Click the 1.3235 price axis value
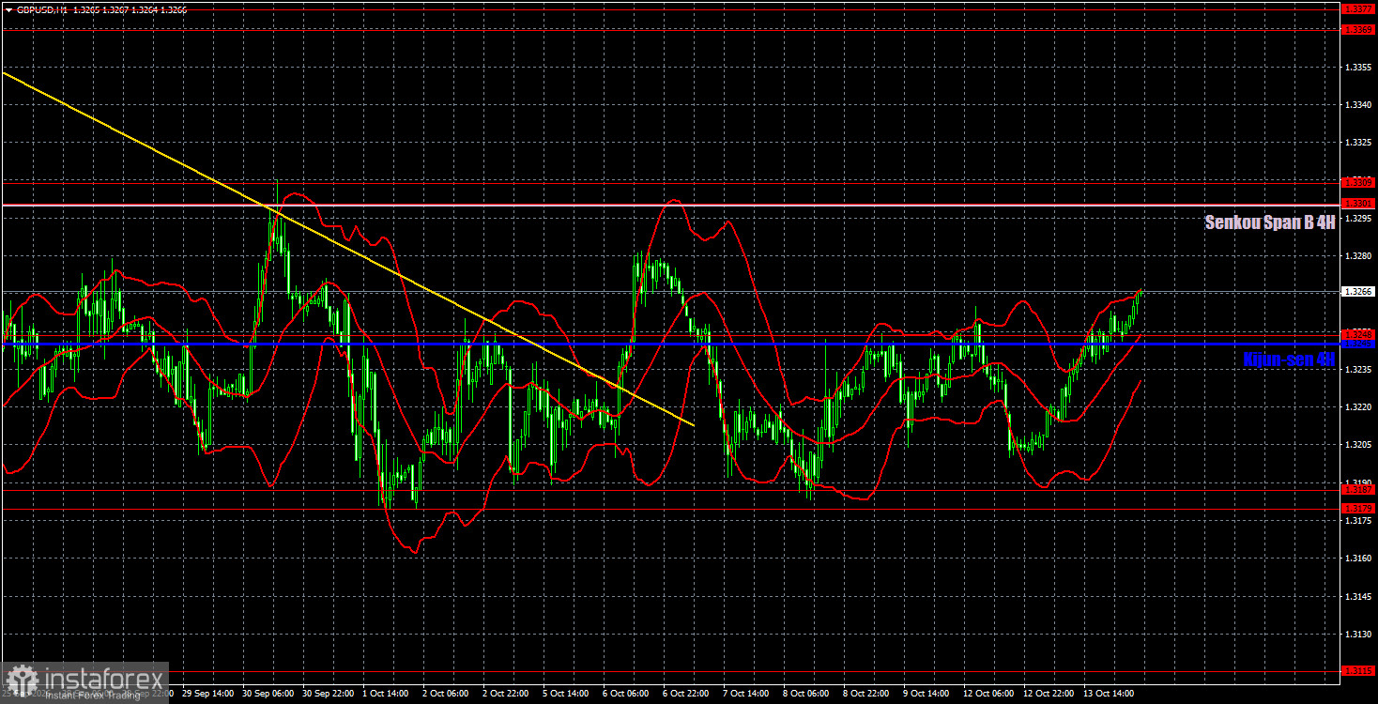Screen dimensions: 1378x704 coord(1359,370)
